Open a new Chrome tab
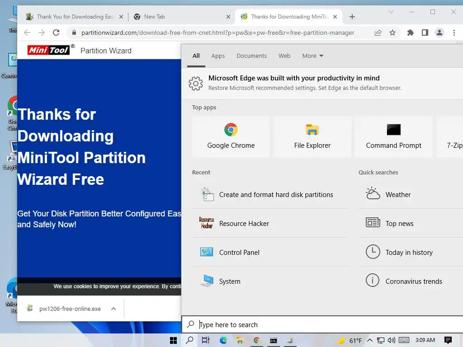463x347 pixels. pos(352,17)
